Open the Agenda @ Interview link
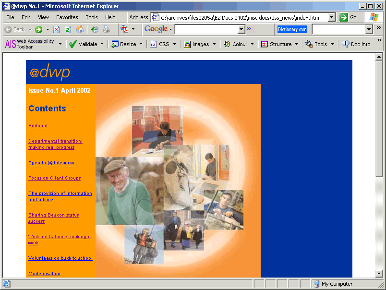 pos(51,163)
